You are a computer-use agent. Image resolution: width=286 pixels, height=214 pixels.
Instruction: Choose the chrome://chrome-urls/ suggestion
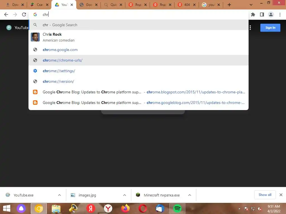pos(139,60)
